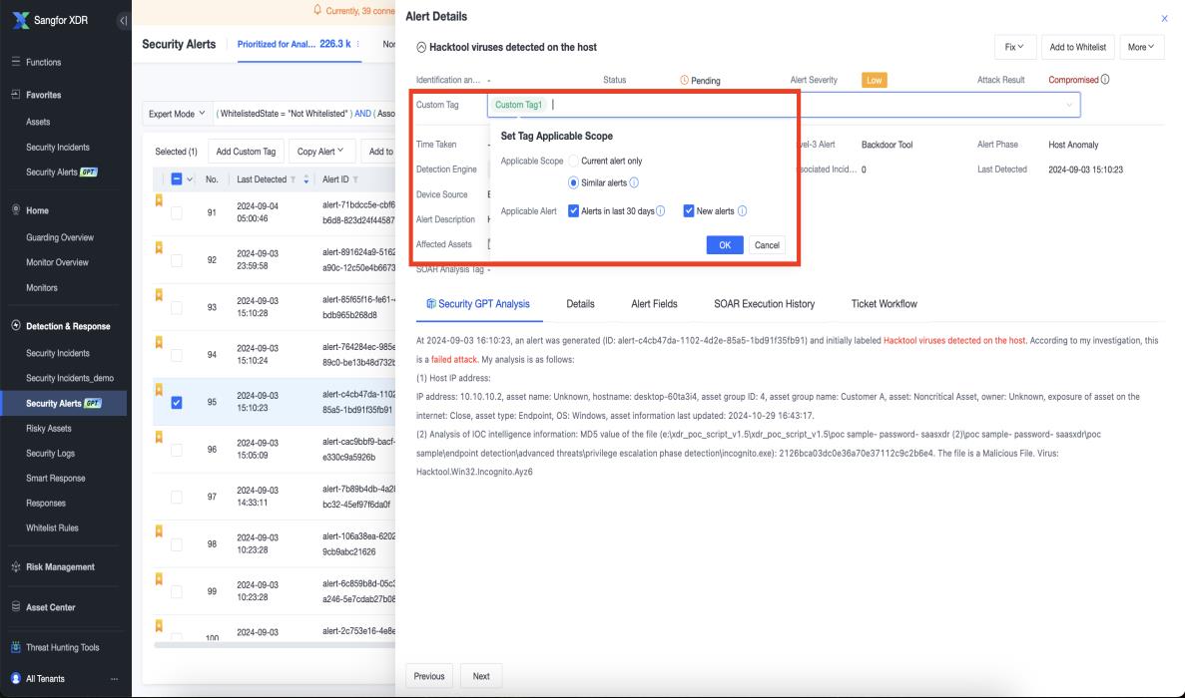Open the Alert Fields tab
1185x698 pixels.
click(x=655, y=303)
